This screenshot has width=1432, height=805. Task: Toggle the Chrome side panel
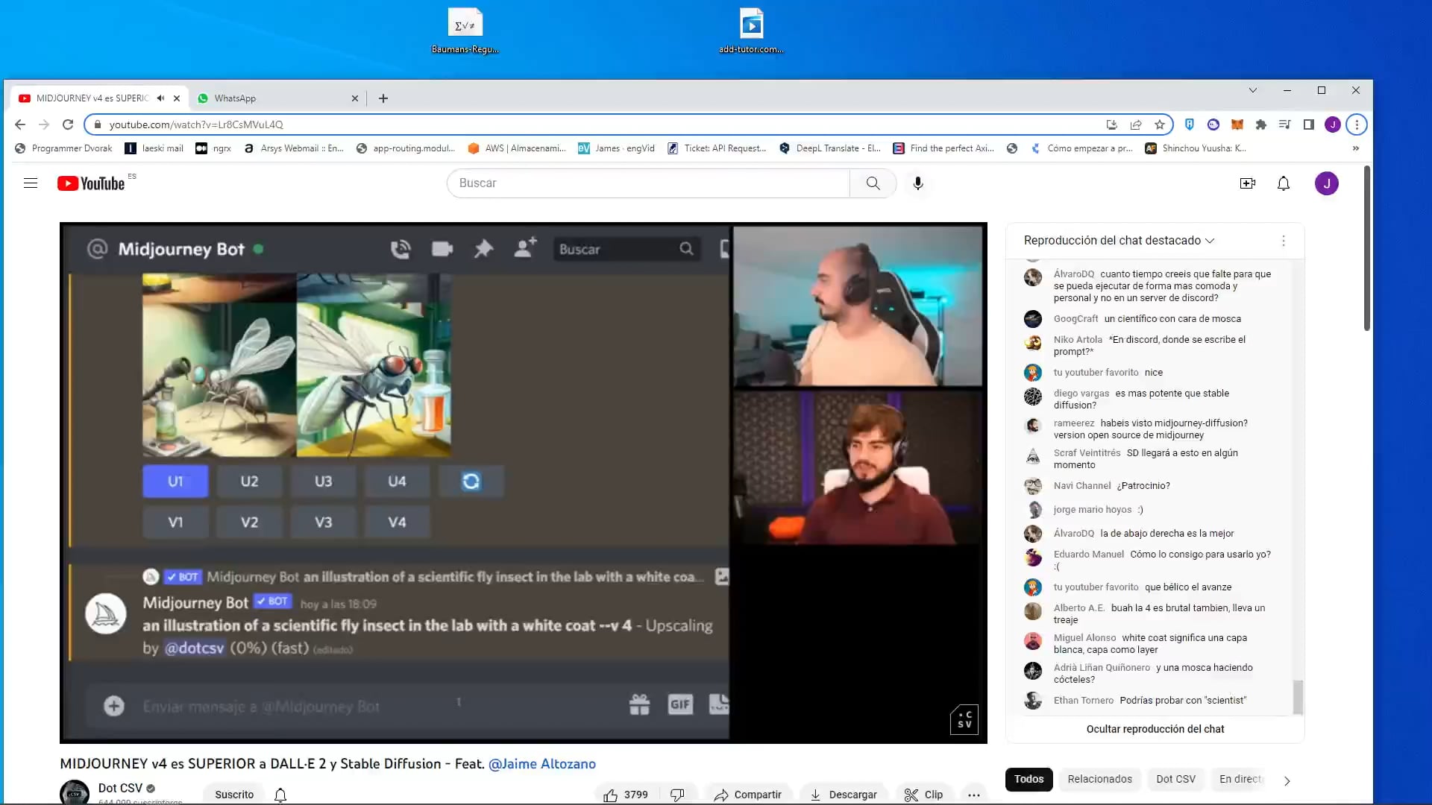click(x=1309, y=124)
